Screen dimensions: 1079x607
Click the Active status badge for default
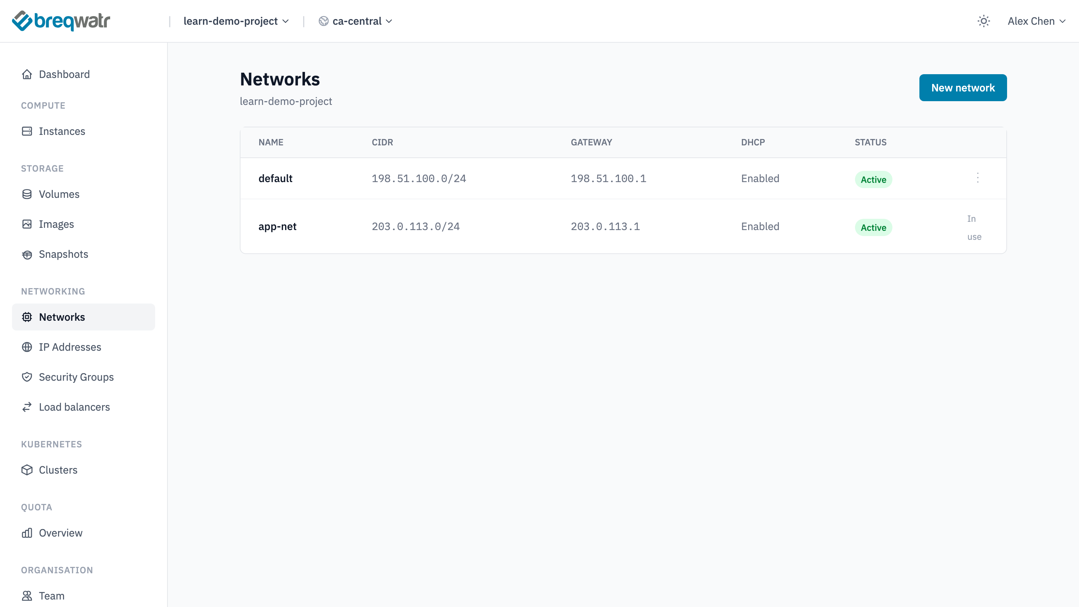[x=873, y=179]
